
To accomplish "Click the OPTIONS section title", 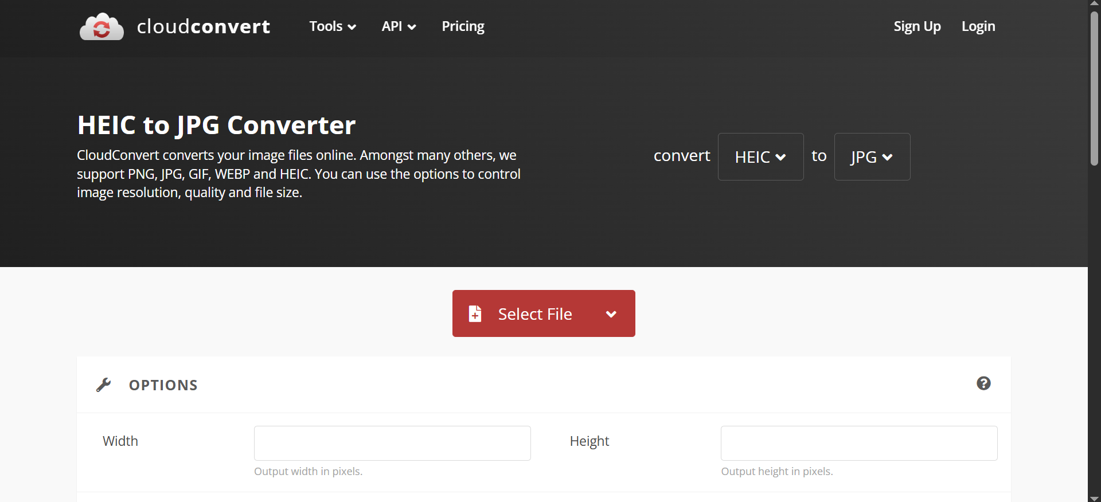I will (x=163, y=385).
